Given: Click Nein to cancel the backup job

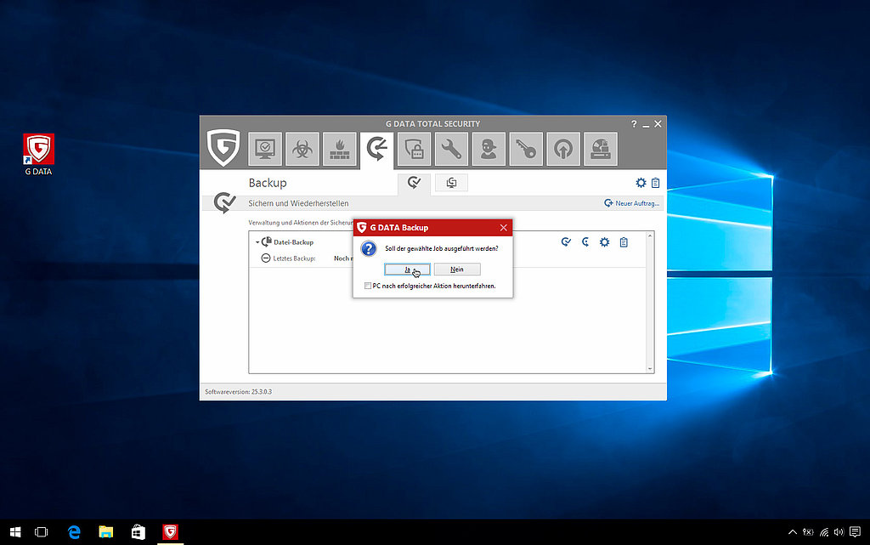Looking at the screenshot, I should pyautogui.click(x=457, y=269).
